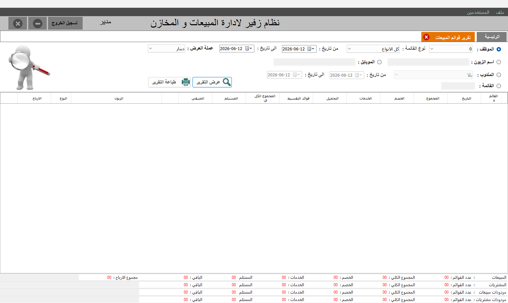Click the التاريخ column header
The height and width of the screenshot is (303, 508).
pos(464,98)
